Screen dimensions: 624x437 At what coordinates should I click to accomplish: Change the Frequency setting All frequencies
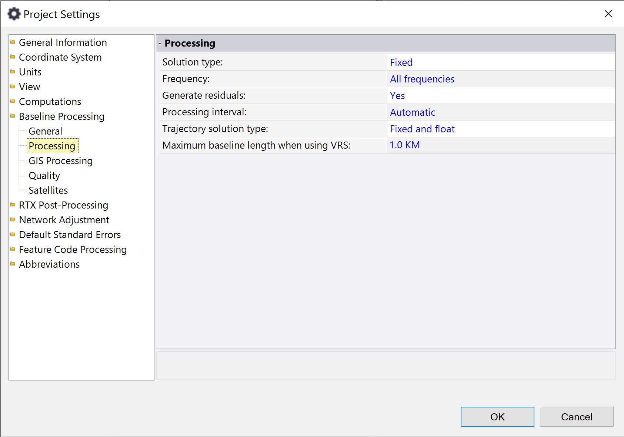422,79
